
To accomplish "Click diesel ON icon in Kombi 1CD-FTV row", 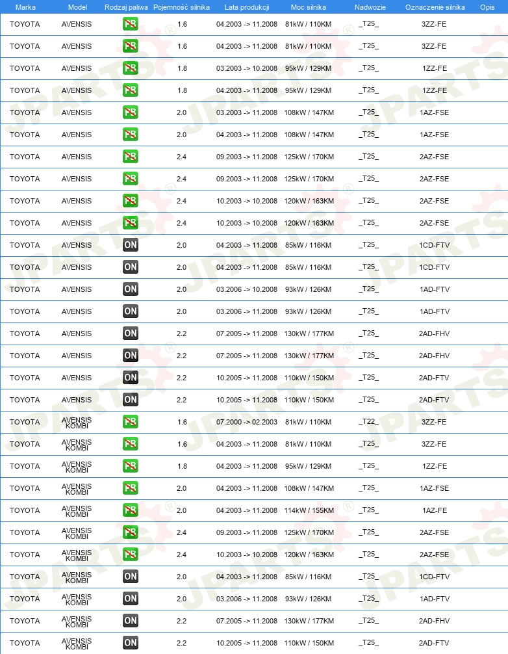I will pos(131,577).
